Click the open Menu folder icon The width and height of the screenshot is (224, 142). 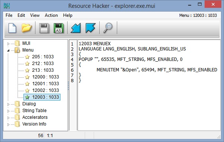click(18, 50)
